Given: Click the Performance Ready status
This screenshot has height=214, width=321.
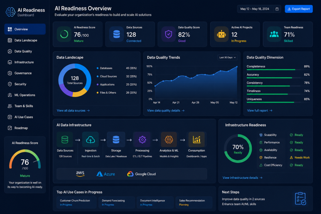Looking at the screenshot, I should click(297, 143).
